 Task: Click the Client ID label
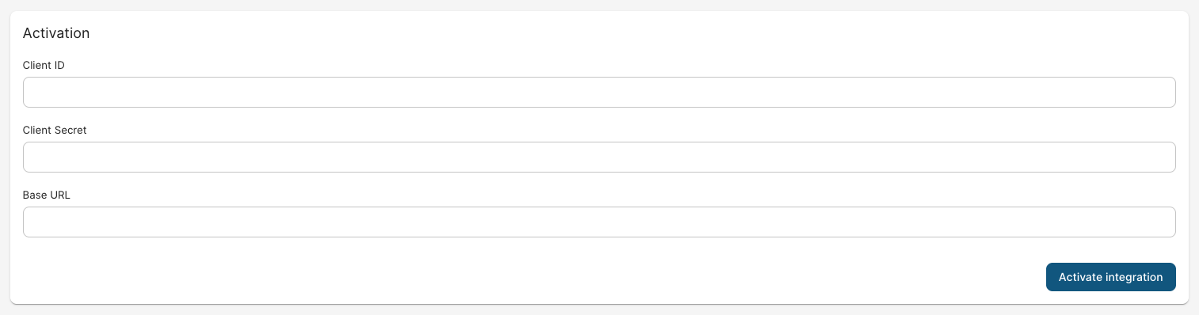44,65
